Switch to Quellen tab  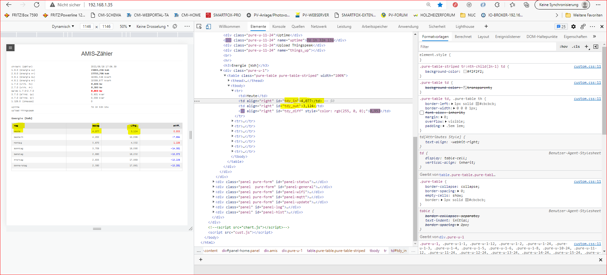298,27
